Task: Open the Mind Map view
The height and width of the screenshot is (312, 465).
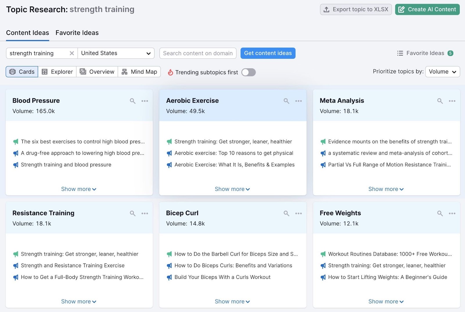Action: point(139,72)
